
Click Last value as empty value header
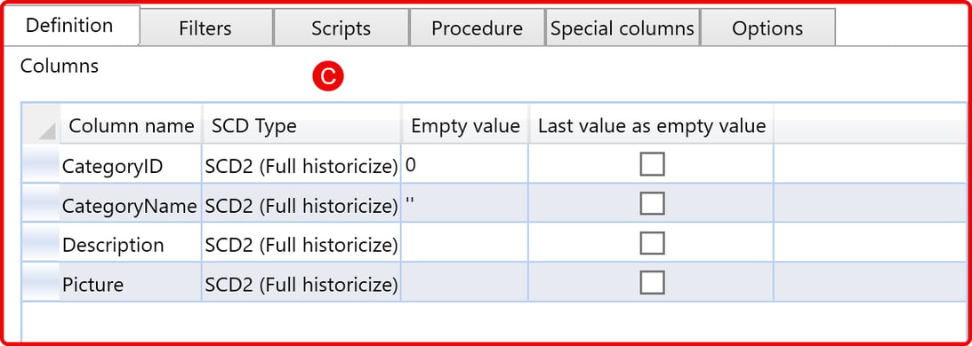tap(651, 124)
